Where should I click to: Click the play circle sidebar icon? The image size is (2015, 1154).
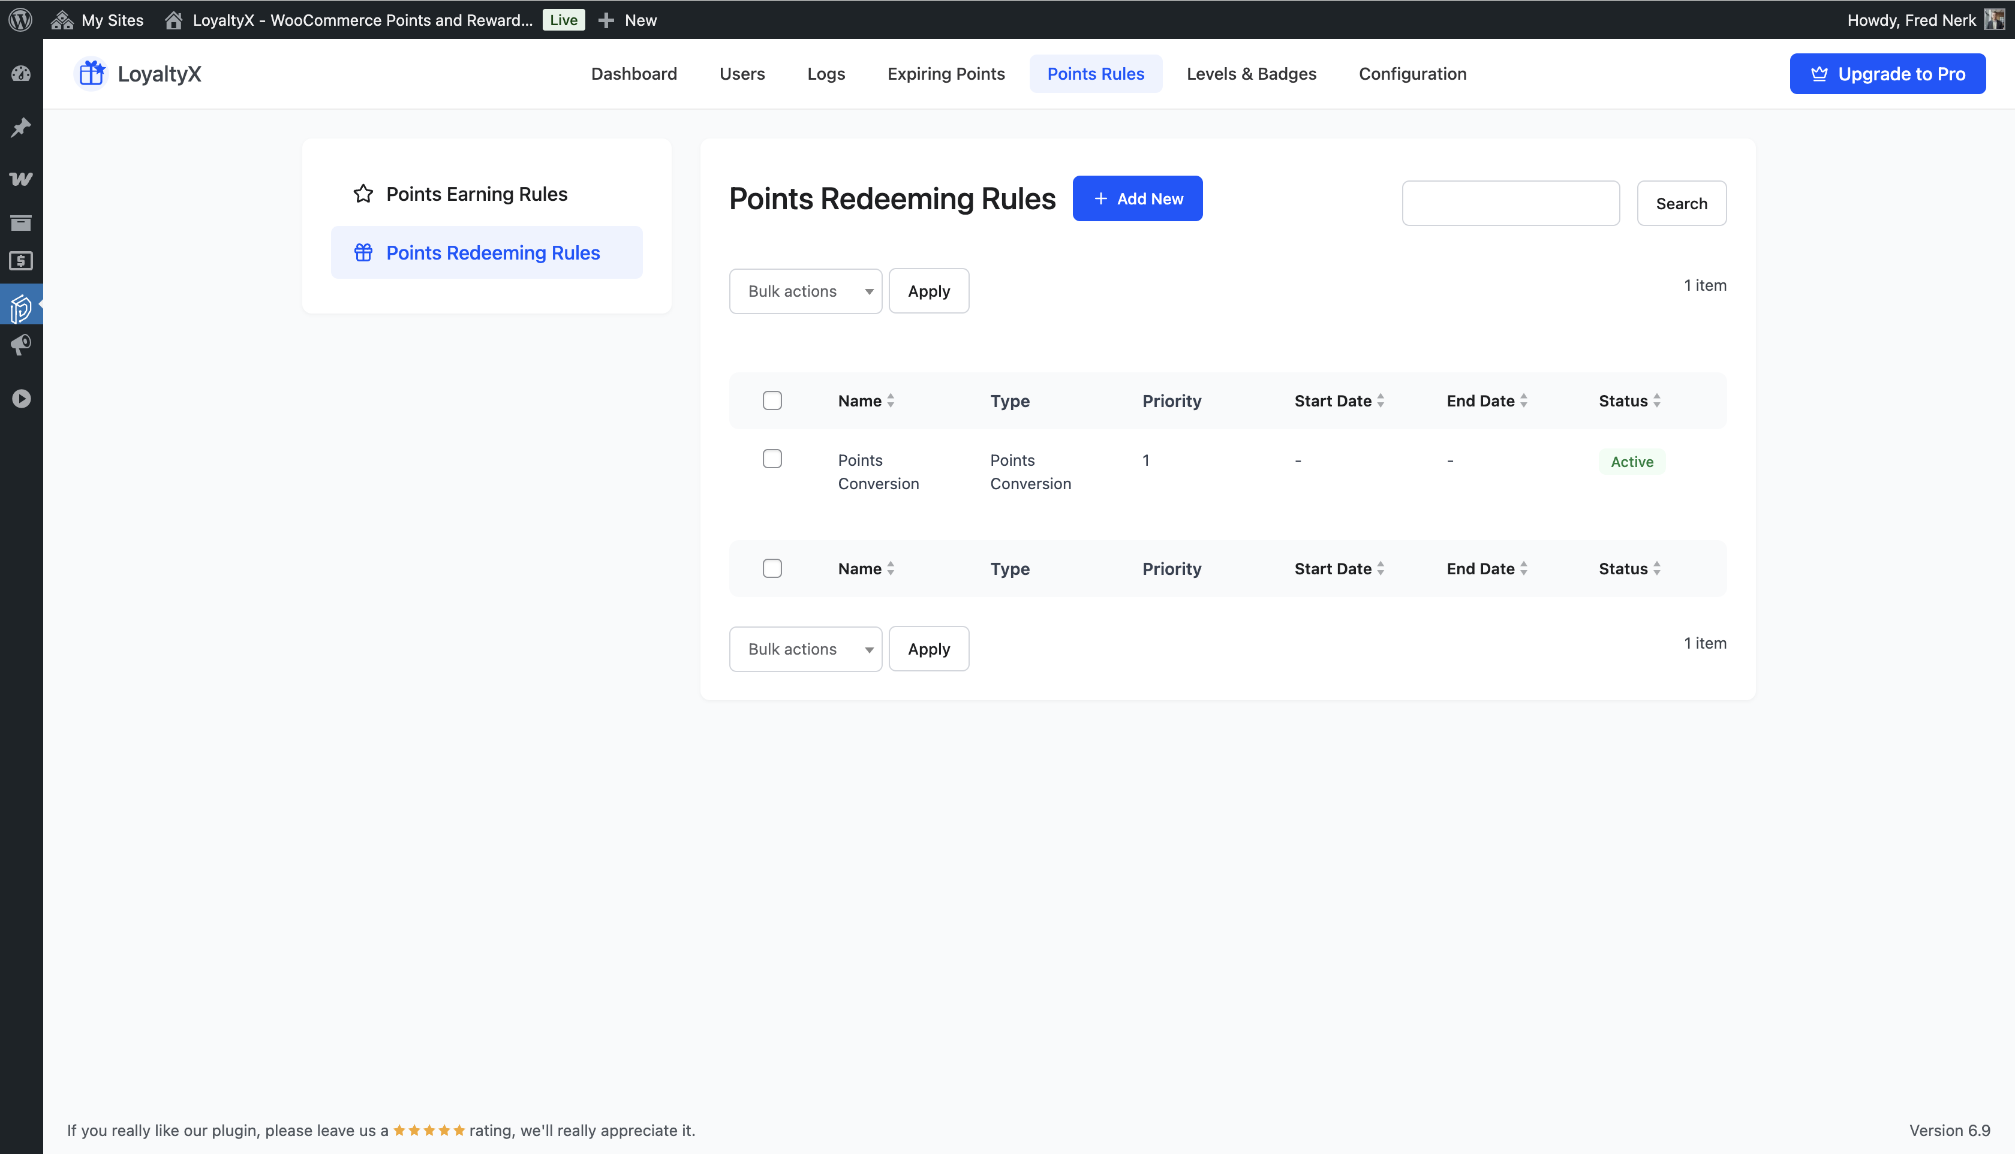click(20, 399)
